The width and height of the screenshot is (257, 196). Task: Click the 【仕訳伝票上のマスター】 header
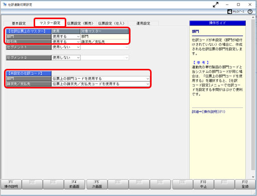29,31
